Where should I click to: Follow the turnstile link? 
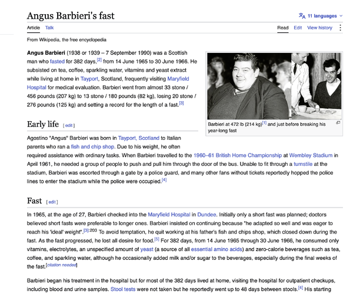click(303, 164)
